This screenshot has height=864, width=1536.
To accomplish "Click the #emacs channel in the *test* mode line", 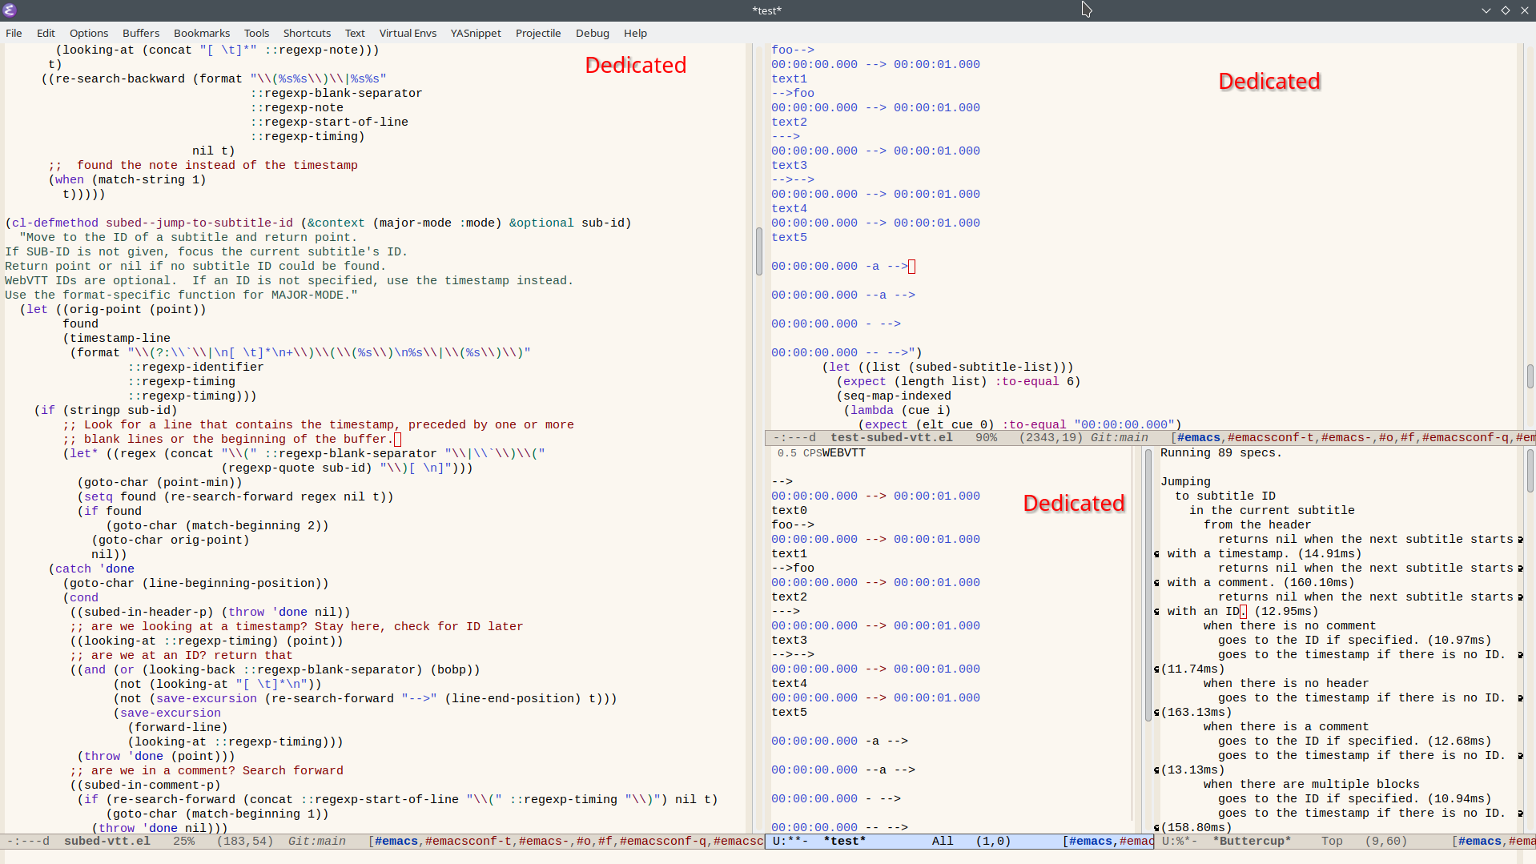I will click(x=1091, y=841).
